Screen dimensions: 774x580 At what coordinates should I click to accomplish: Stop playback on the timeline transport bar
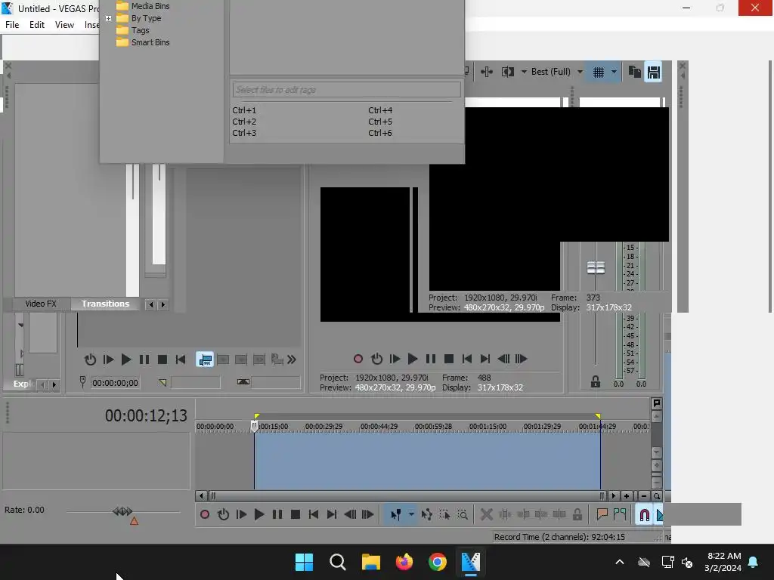(296, 514)
